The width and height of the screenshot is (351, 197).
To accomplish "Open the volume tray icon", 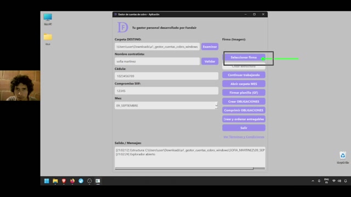I will pyautogui.click(x=339, y=181).
